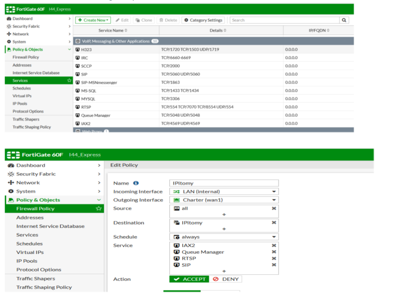The image size is (397, 299).
Task: Open Category Settings
Action: (203, 20)
